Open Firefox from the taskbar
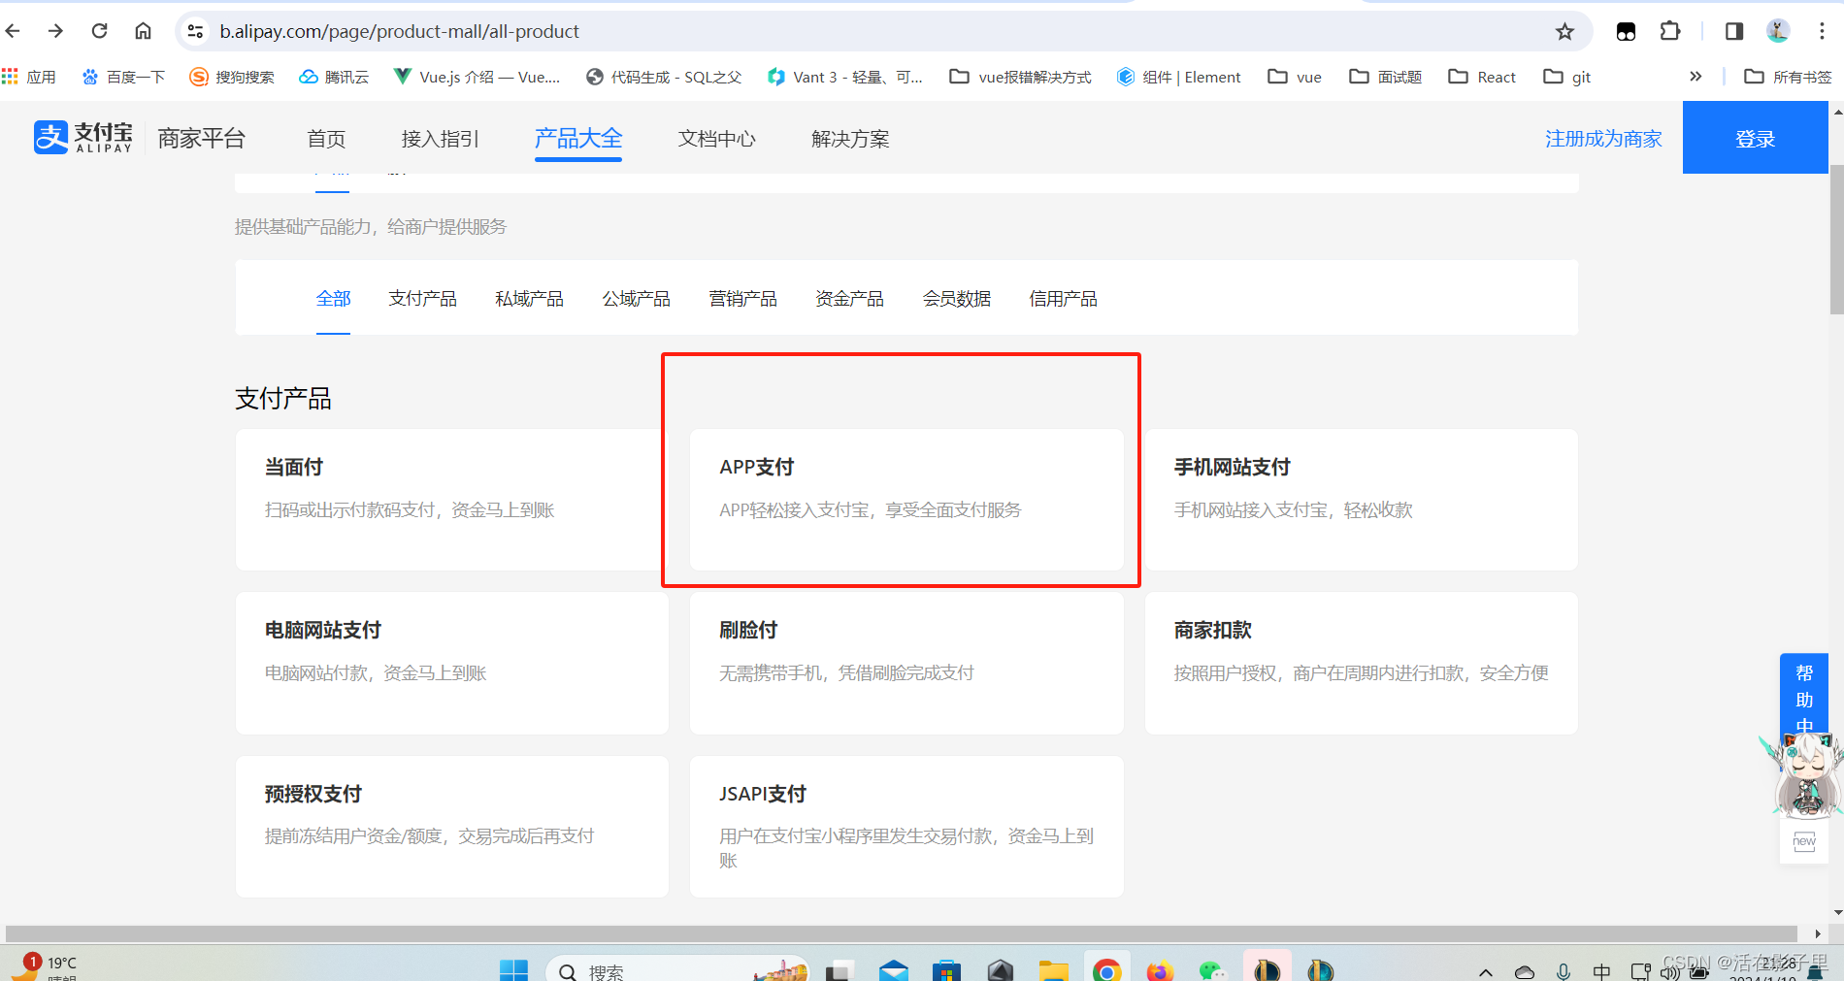Screen dimensions: 1844x981 1160,970
